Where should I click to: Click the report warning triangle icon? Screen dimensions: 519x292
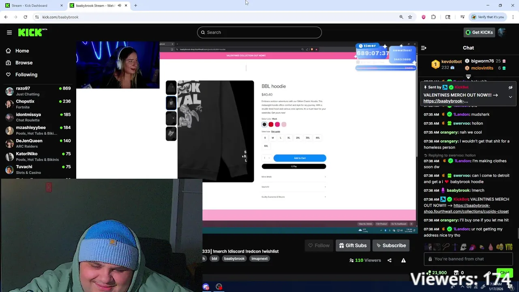403,260
